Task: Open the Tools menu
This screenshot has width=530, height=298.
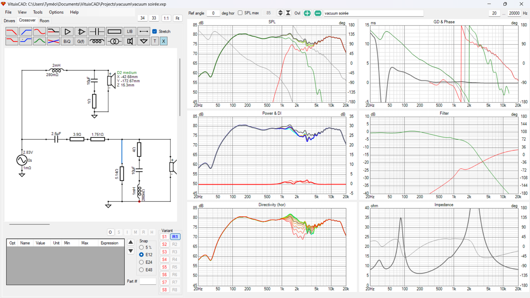Action: [38, 12]
